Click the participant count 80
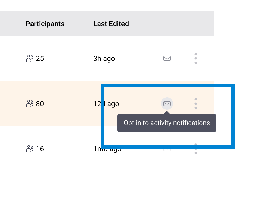Screen dimensions: 267x223 (x=40, y=104)
